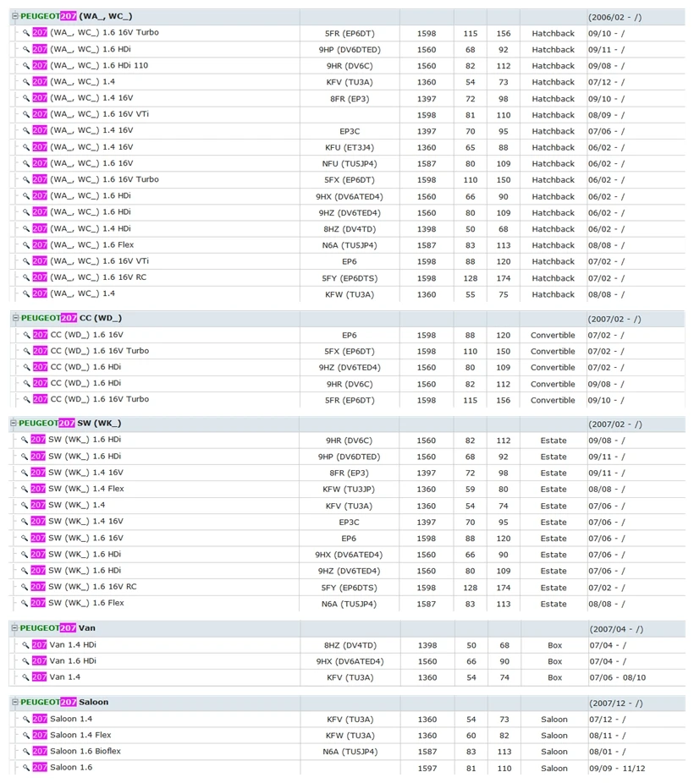Select the (2007/04 - /) Van header date
Viewport: 694px width, 783px height.
(616, 629)
